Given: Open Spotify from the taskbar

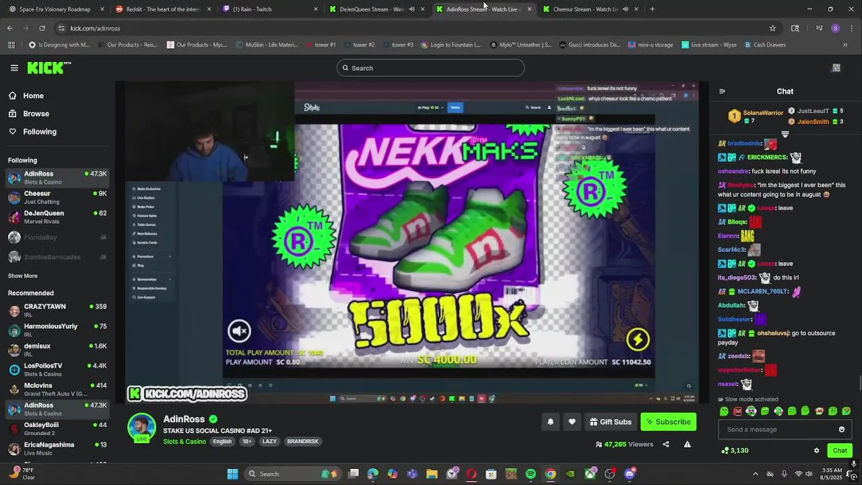Looking at the screenshot, I should point(531,474).
